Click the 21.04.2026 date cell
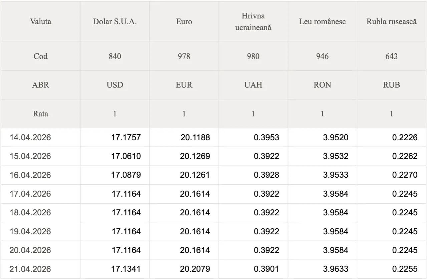The width and height of the screenshot is (427, 279). (x=30, y=269)
